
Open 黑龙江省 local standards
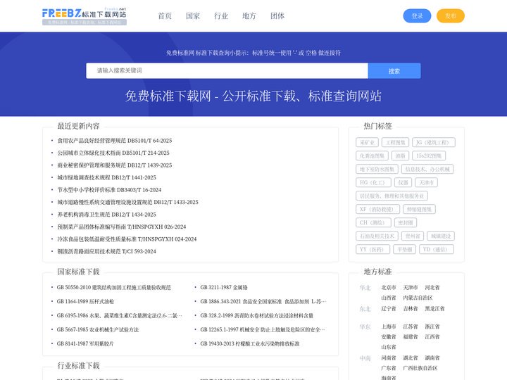tap(434, 309)
